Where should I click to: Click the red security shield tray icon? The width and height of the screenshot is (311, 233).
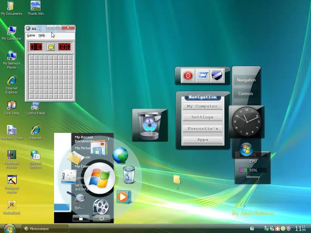[x=289, y=229]
